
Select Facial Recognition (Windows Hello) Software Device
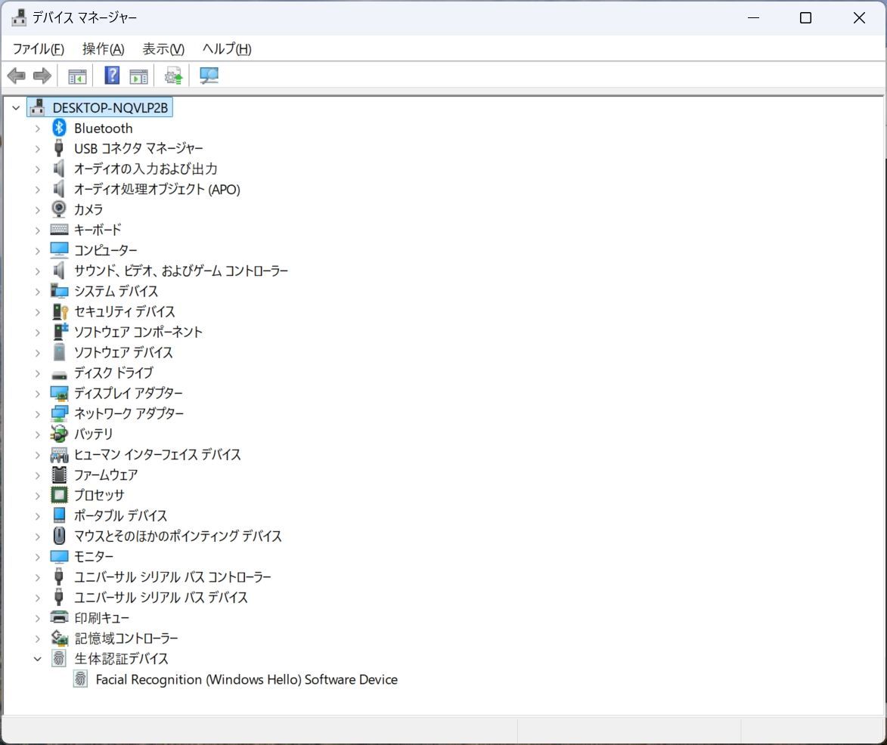(x=246, y=679)
